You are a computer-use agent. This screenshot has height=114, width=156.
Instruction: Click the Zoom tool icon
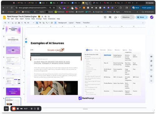(x=25, y=23)
